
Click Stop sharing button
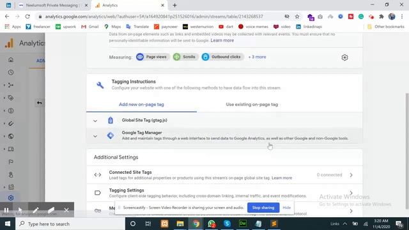[263, 208]
